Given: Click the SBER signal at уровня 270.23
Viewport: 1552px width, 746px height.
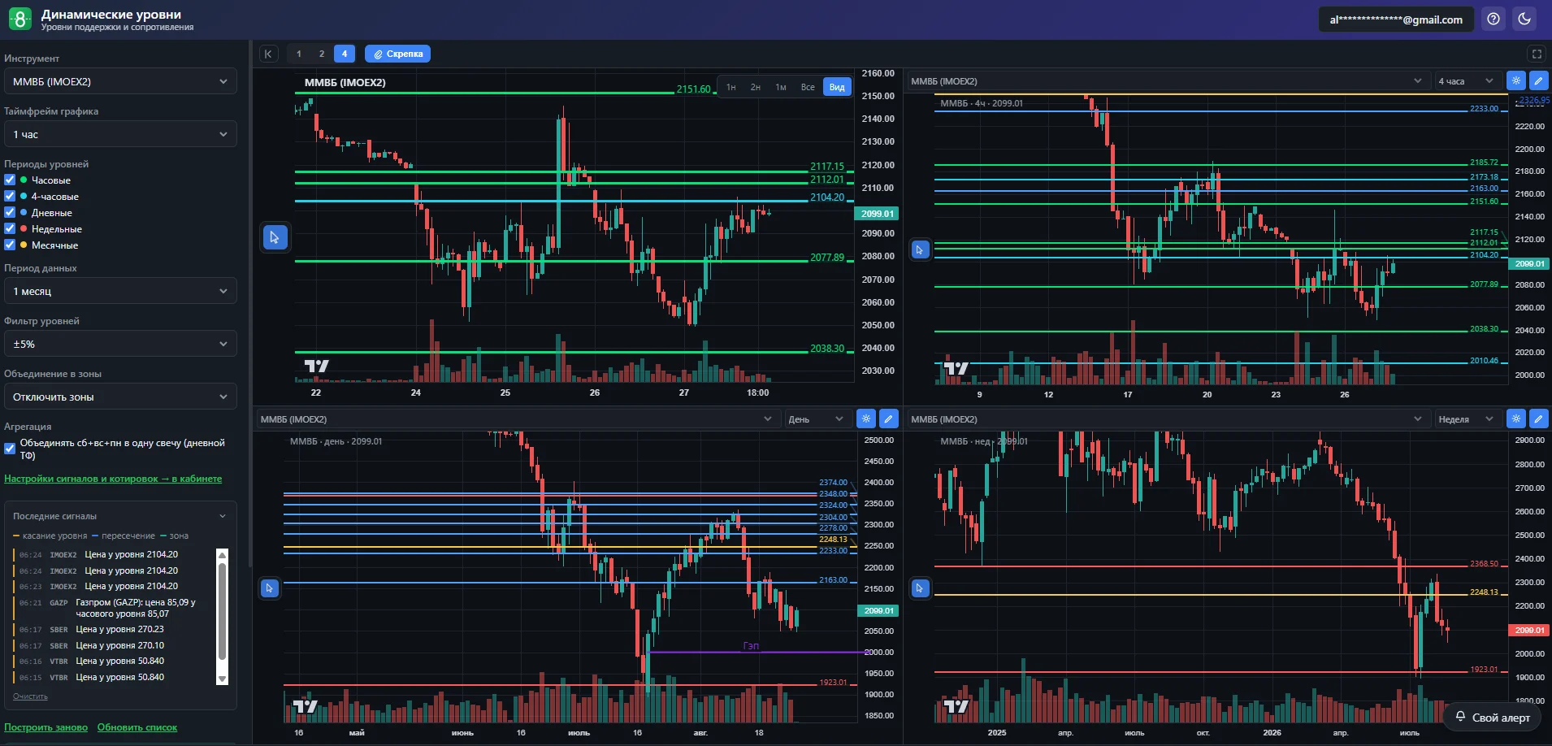Looking at the screenshot, I should (x=114, y=629).
